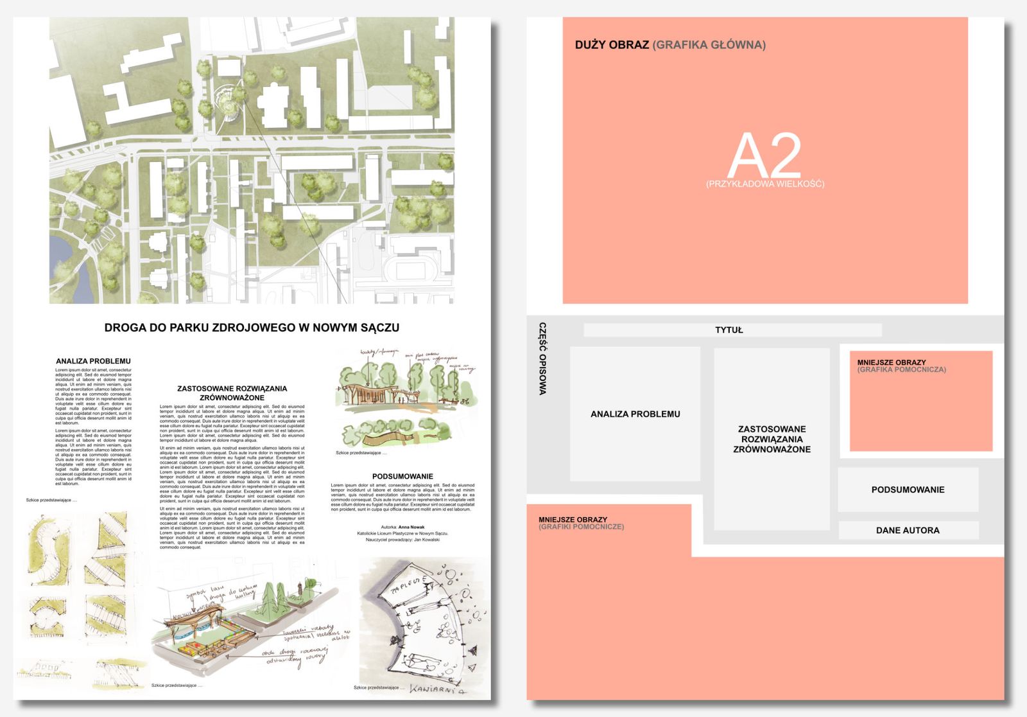This screenshot has height=717, width=1027.
Task: Click the vertical 'CZĘŚĆ OPISOWA' label
Action: 543,358
